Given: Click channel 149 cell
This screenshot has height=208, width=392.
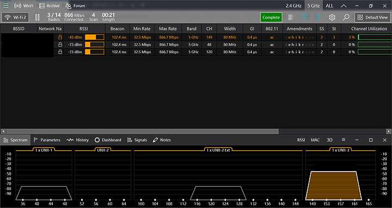Looking at the screenshot, I should tap(209, 37).
